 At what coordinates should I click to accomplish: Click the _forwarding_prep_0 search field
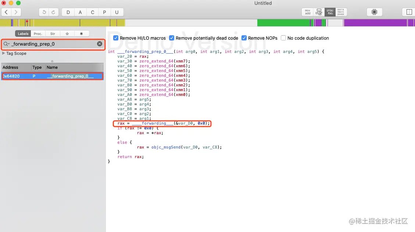pyautogui.click(x=53, y=44)
